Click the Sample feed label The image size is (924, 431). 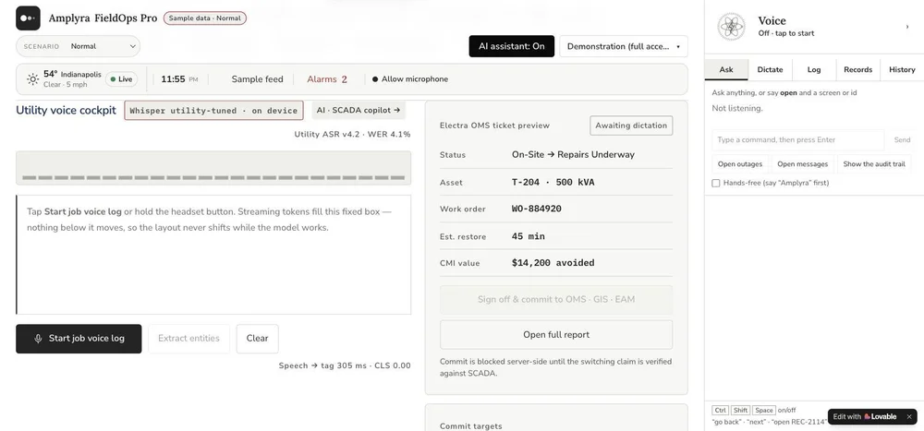click(x=257, y=78)
